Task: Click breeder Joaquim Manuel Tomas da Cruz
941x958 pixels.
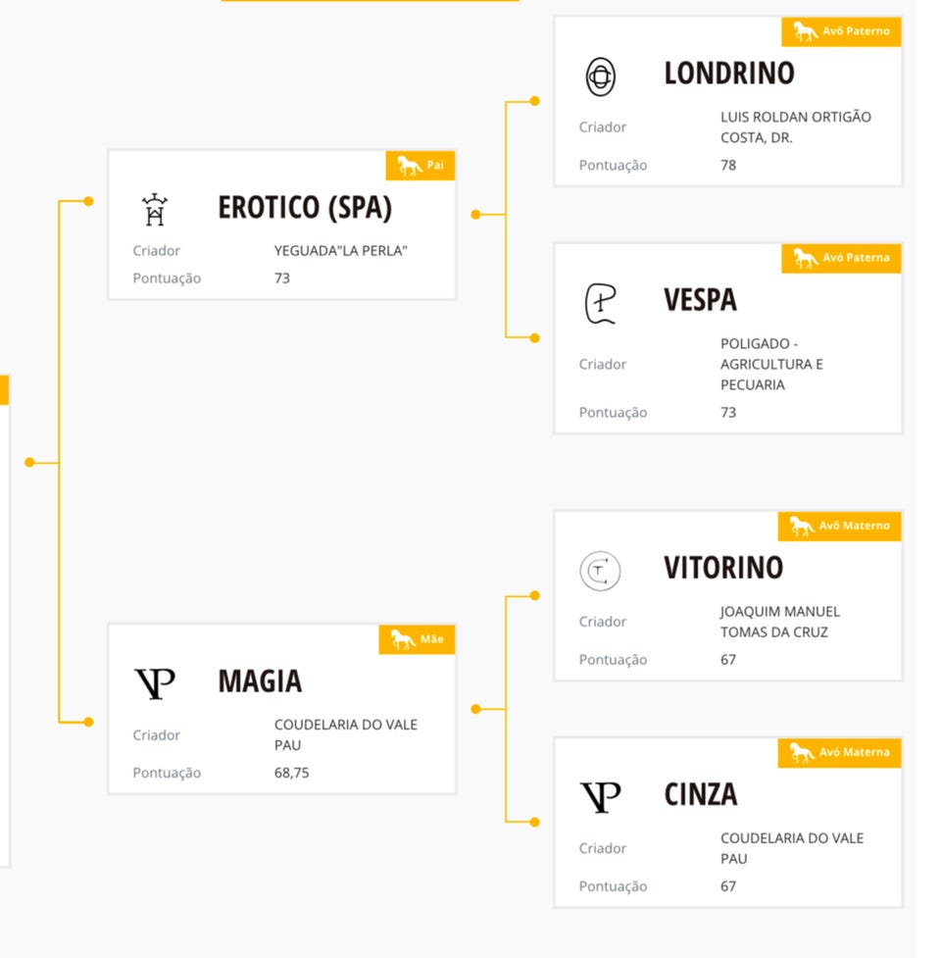Action: (x=780, y=622)
